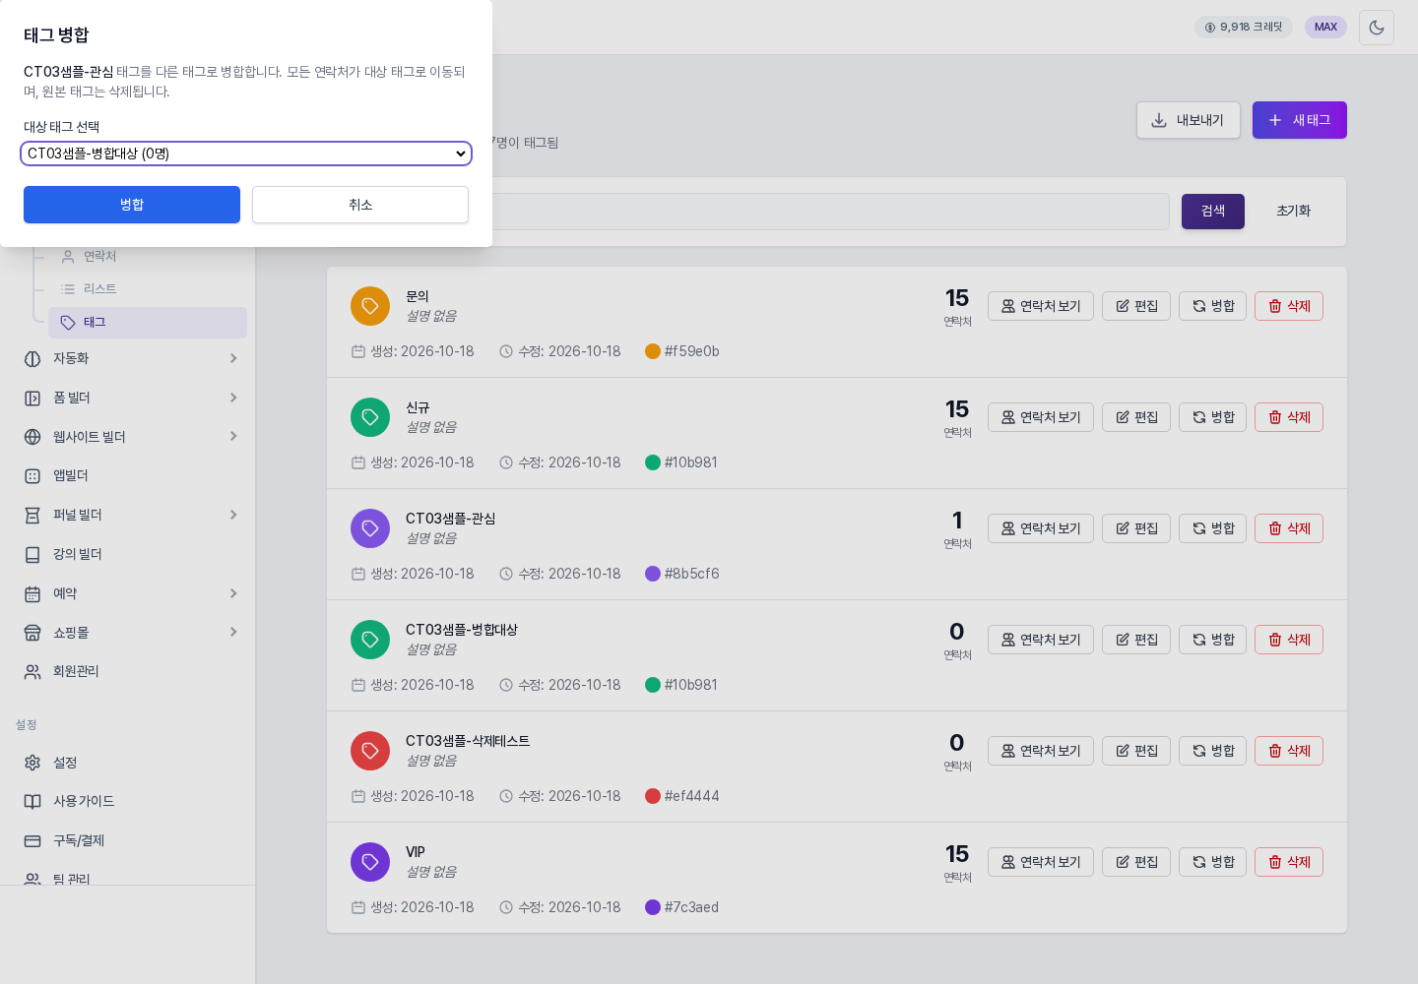Open 리스트 in the sidebar
The width and height of the screenshot is (1418, 984).
pos(148,289)
